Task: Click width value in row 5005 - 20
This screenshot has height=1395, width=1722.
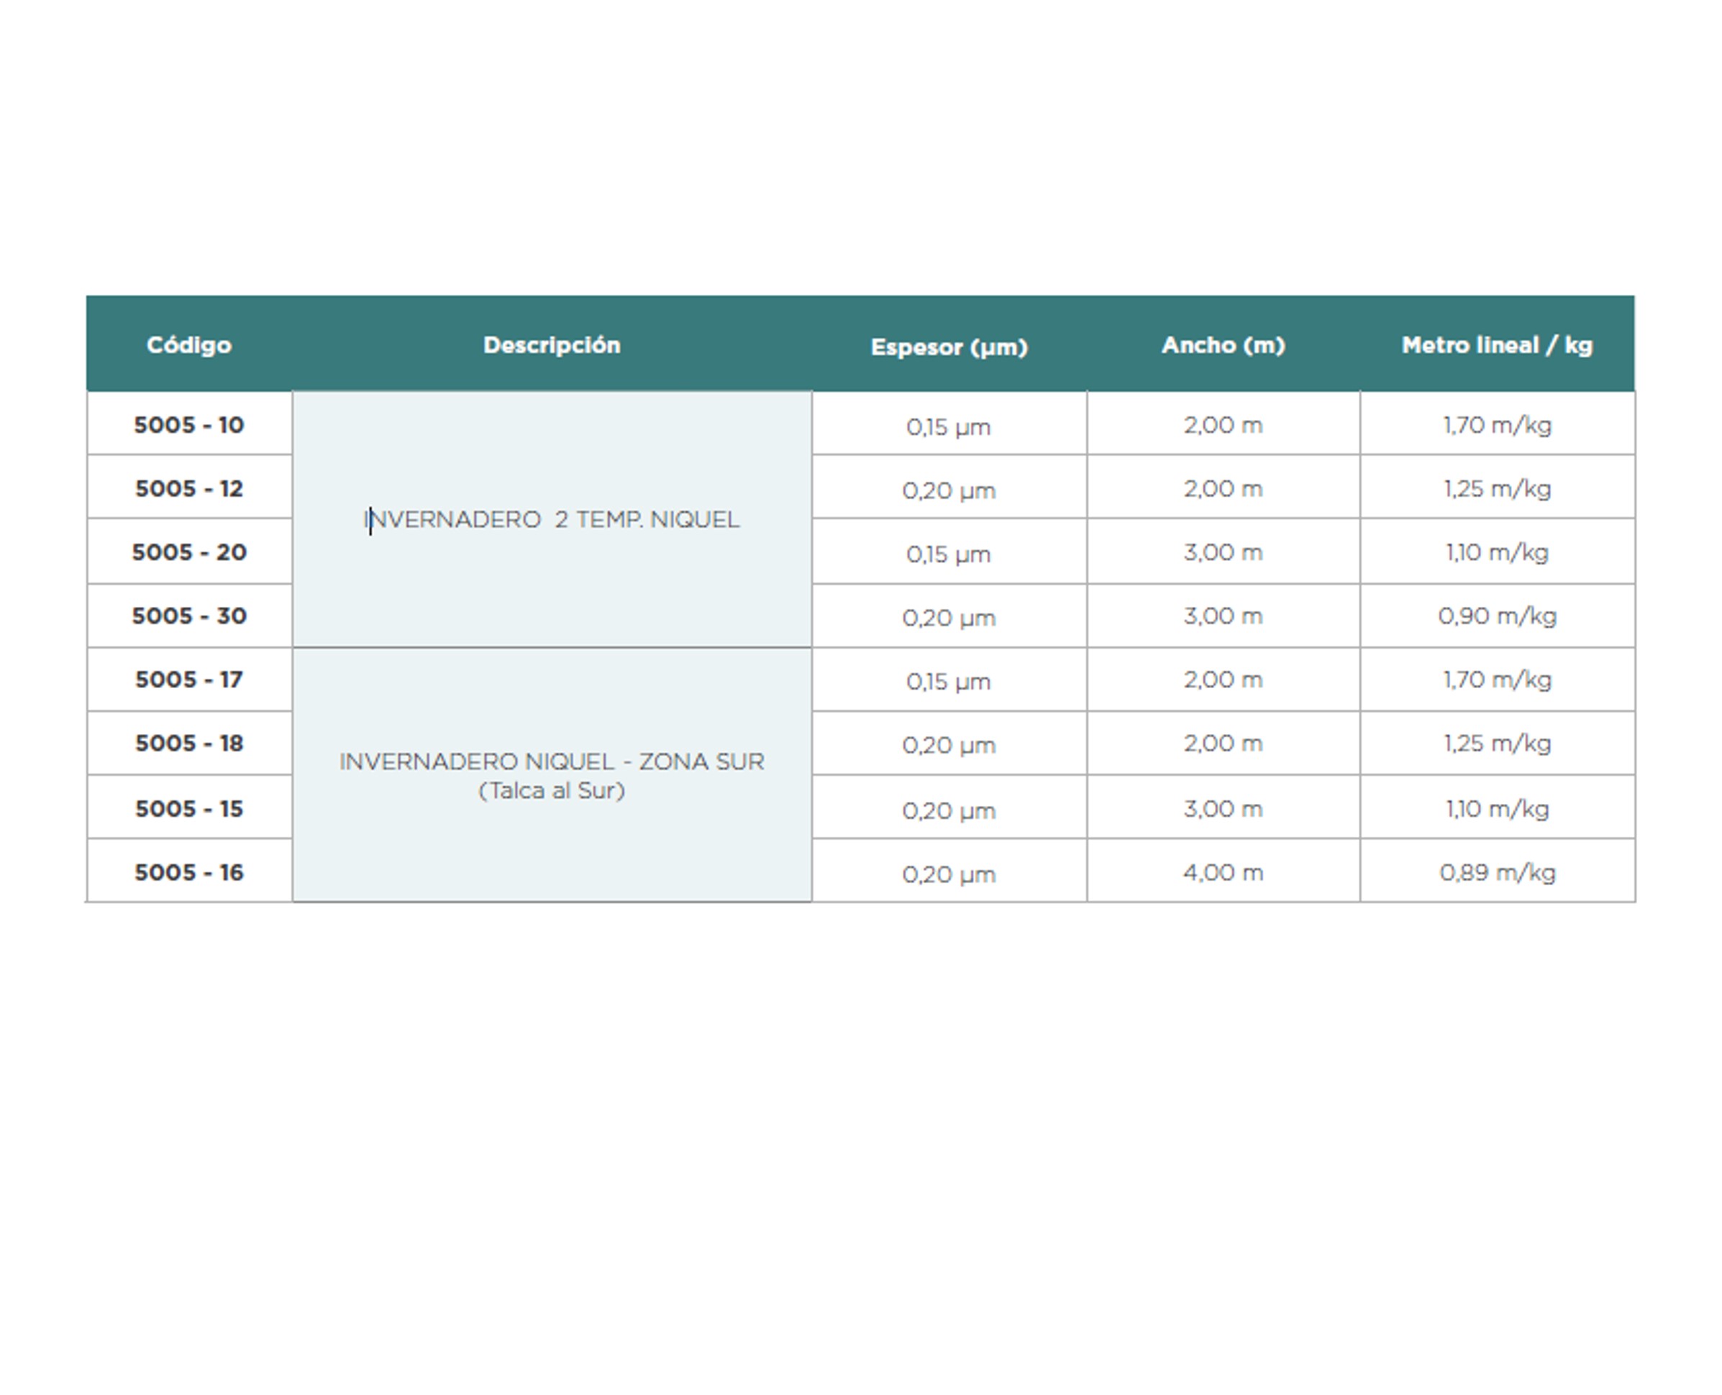Action: 1223,552
